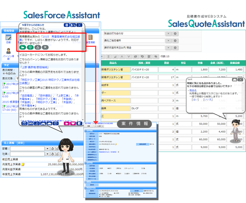
Task: Click the hide-eye toolbar button in the quote grid
Action: pyautogui.click(x=156, y=57)
